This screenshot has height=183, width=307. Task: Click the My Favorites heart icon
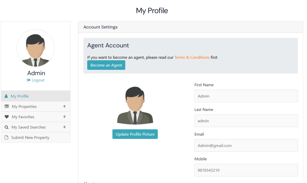point(7,117)
